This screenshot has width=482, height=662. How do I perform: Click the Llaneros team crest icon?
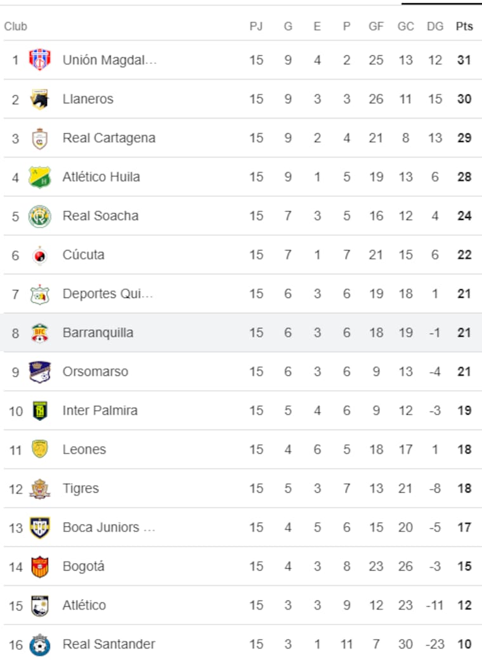(40, 99)
